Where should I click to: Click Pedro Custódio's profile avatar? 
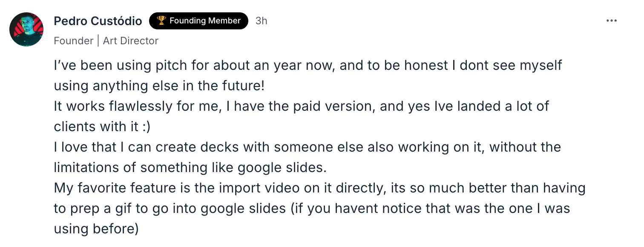click(26, 29)
